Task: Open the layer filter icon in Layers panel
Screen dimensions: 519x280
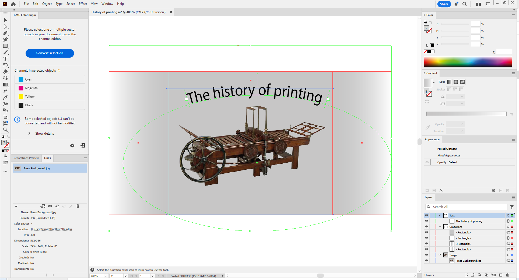Action: (512, 207)
